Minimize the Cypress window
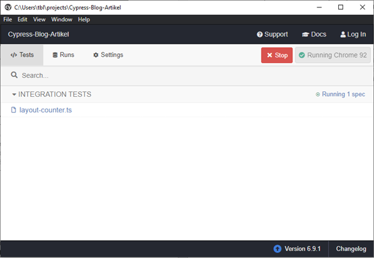Screen dimensions: 374x258 [x=319, y=7]
